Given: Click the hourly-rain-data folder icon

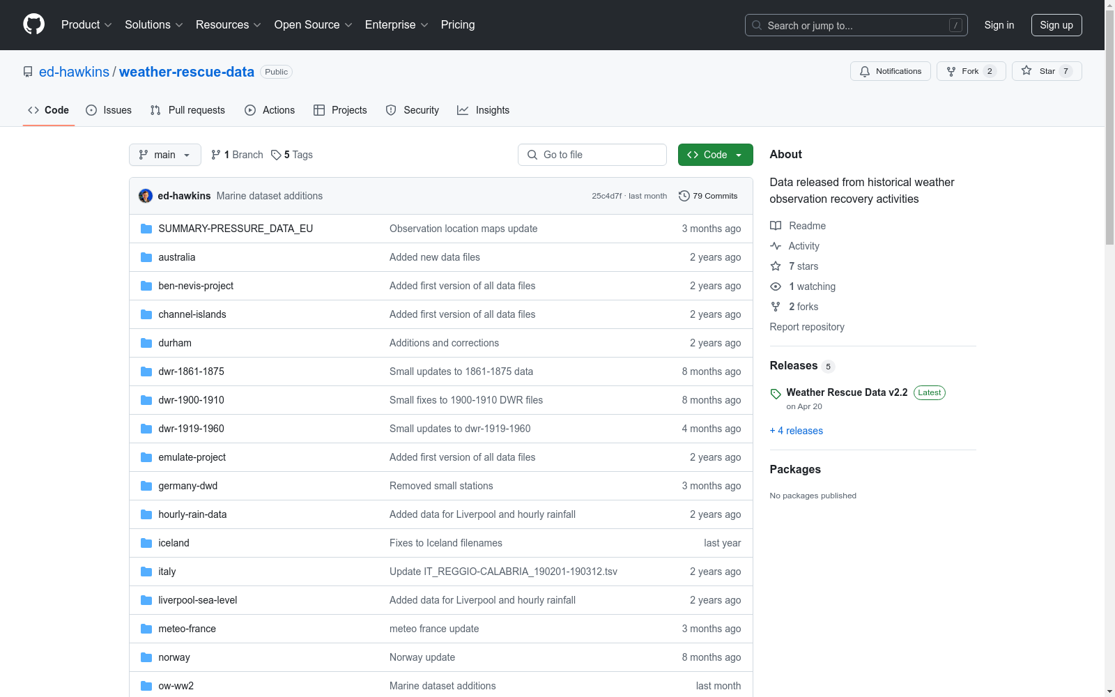Looking at the screenshot, I should [146, 514].
